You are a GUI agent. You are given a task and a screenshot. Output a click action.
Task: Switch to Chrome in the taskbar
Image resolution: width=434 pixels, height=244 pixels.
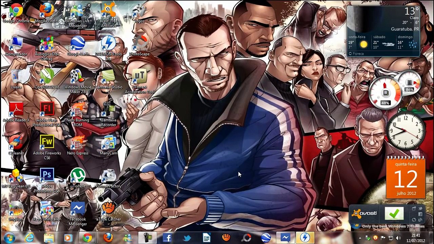88,238
